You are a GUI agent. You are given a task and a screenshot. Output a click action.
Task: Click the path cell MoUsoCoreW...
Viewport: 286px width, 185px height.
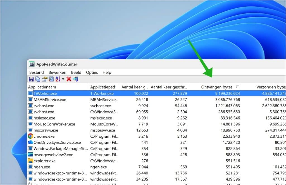click(104, 124)
